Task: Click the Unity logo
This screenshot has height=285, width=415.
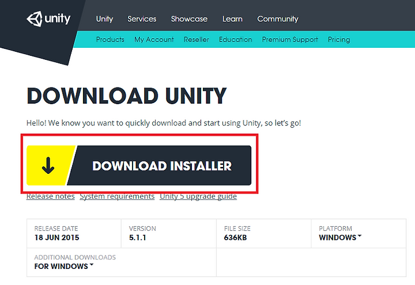Action: point(48,19)
